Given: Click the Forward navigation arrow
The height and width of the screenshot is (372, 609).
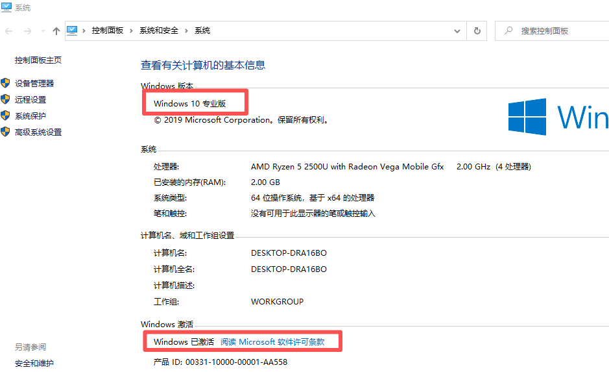Looking at the screenshot, I should coord(28,31).
